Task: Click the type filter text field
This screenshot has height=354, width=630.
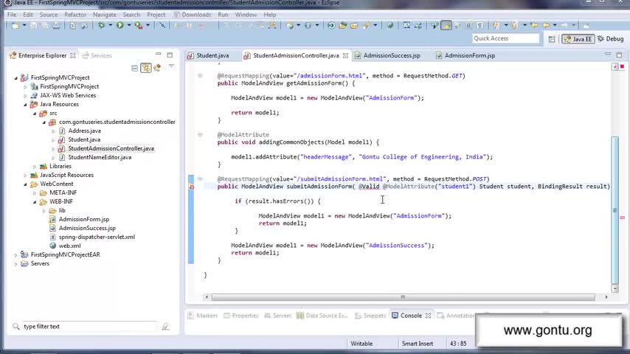Action: 89,326
